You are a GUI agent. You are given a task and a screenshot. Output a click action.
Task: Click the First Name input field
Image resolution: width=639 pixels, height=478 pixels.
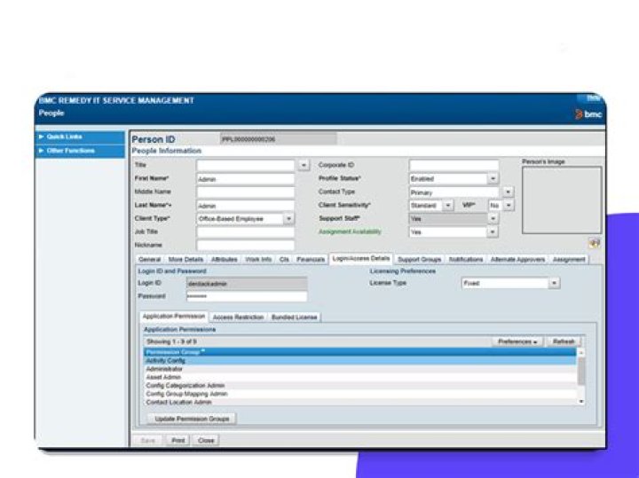pos(245,179)
